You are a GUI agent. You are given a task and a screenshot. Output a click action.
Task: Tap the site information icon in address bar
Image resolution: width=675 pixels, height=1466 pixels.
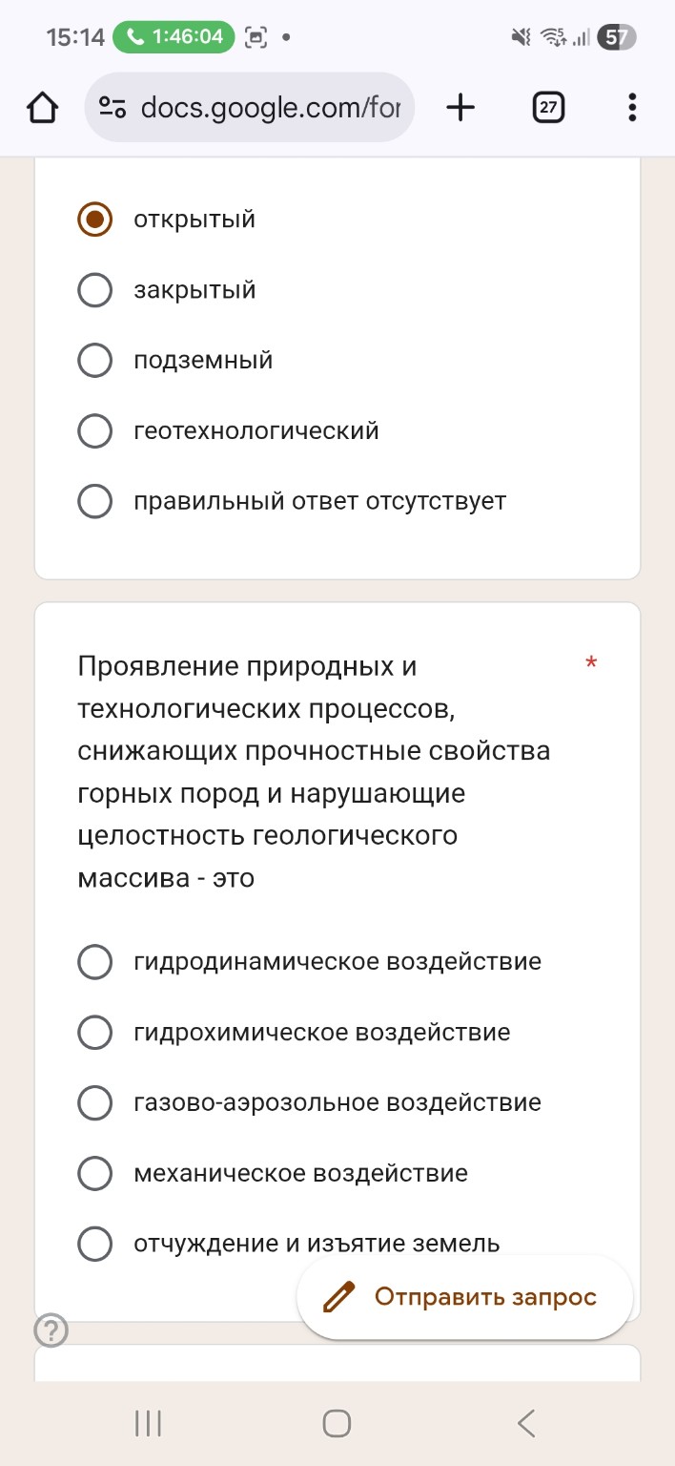112,107
